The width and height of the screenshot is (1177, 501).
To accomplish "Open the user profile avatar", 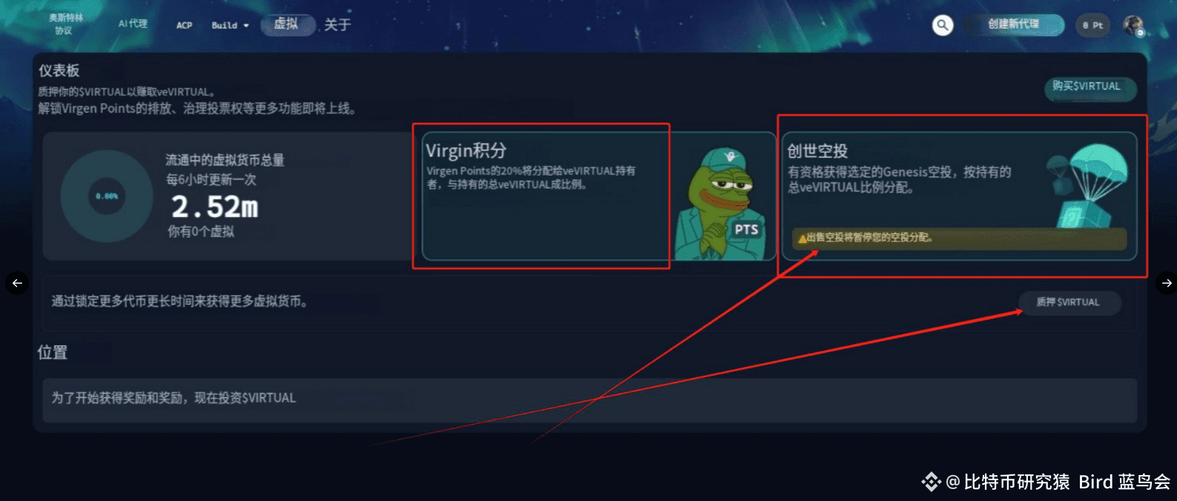I will click(x=1133, y=26).
